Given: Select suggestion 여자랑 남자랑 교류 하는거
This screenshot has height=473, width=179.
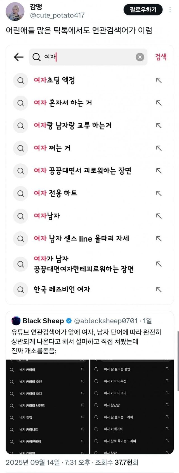Looking at the screenshot, I should (x=73, y=126).
